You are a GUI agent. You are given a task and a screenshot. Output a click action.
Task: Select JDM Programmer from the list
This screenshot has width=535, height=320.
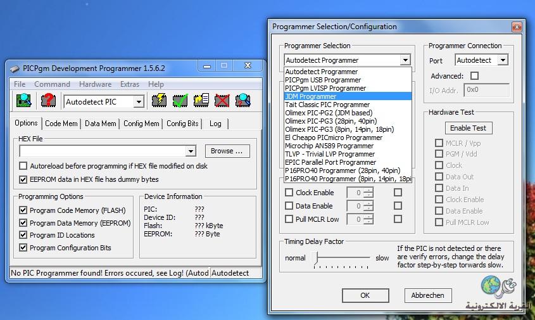pos(348,96)
